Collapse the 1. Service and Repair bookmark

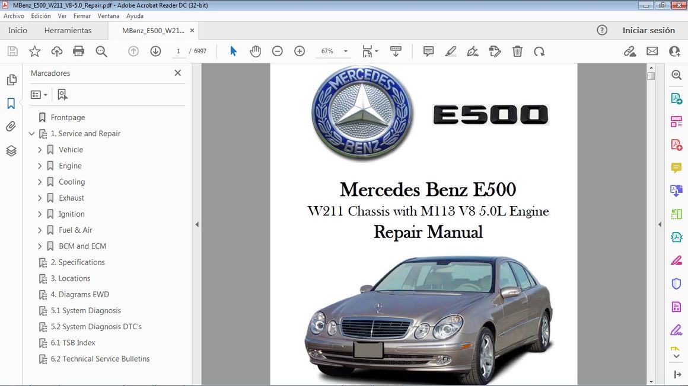(32, 134)
